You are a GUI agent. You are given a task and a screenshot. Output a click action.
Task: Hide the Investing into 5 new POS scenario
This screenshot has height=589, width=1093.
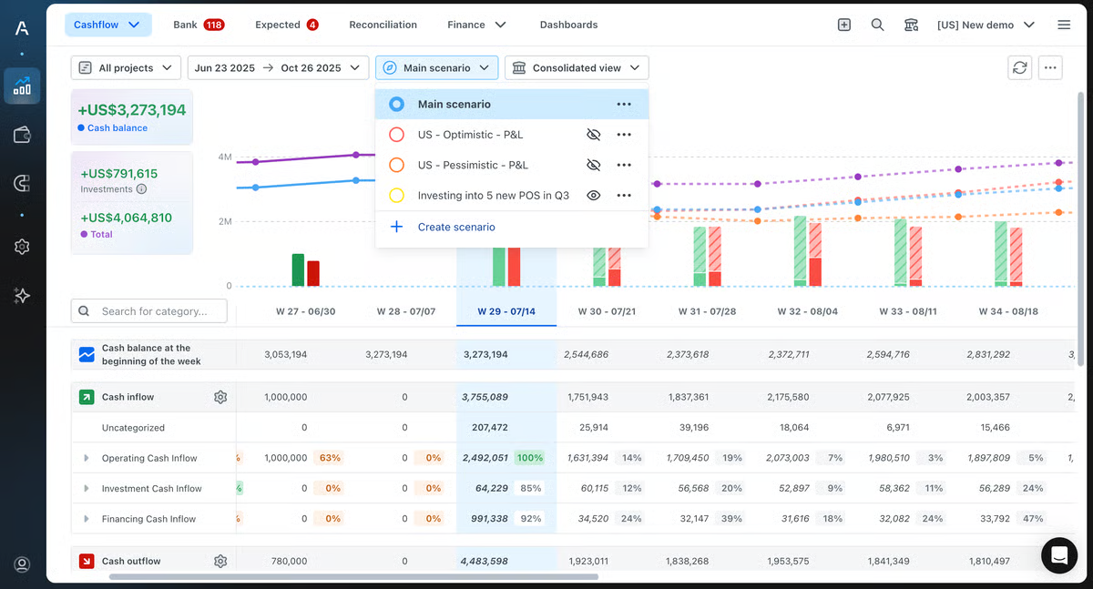(594, 195)
